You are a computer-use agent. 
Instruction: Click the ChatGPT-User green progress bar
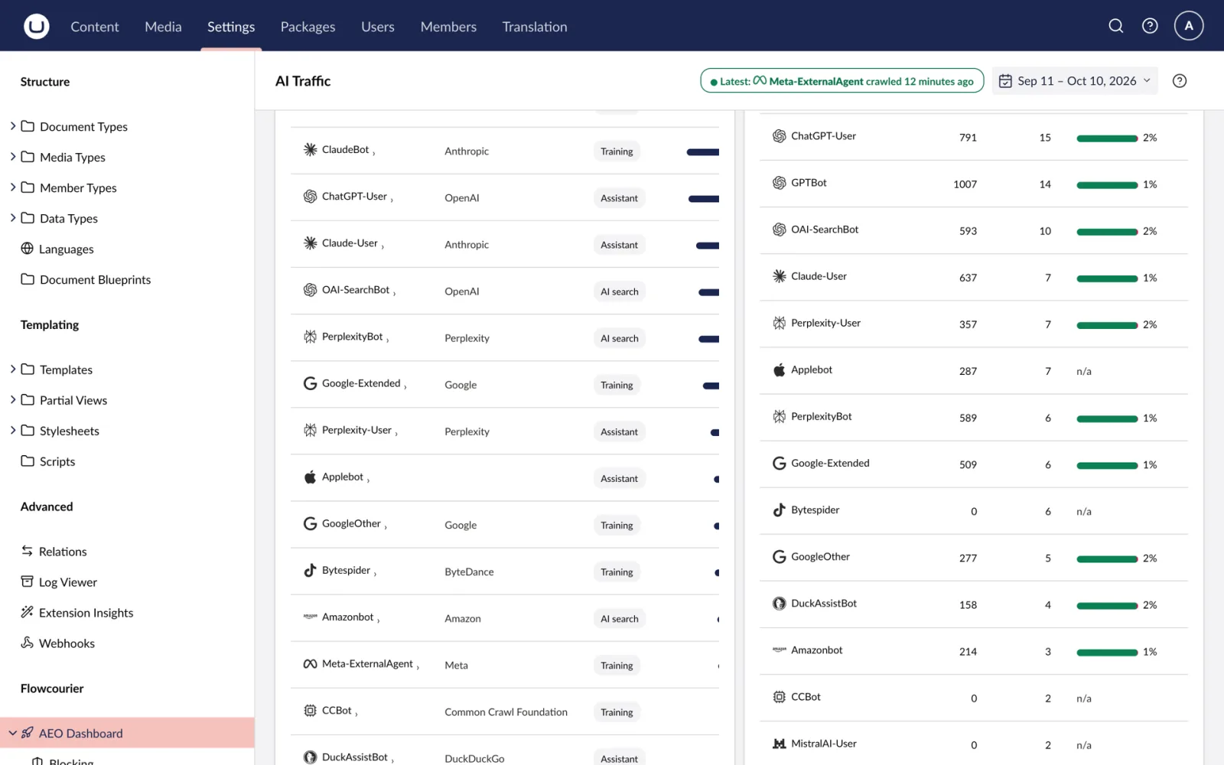[1106, 138]
